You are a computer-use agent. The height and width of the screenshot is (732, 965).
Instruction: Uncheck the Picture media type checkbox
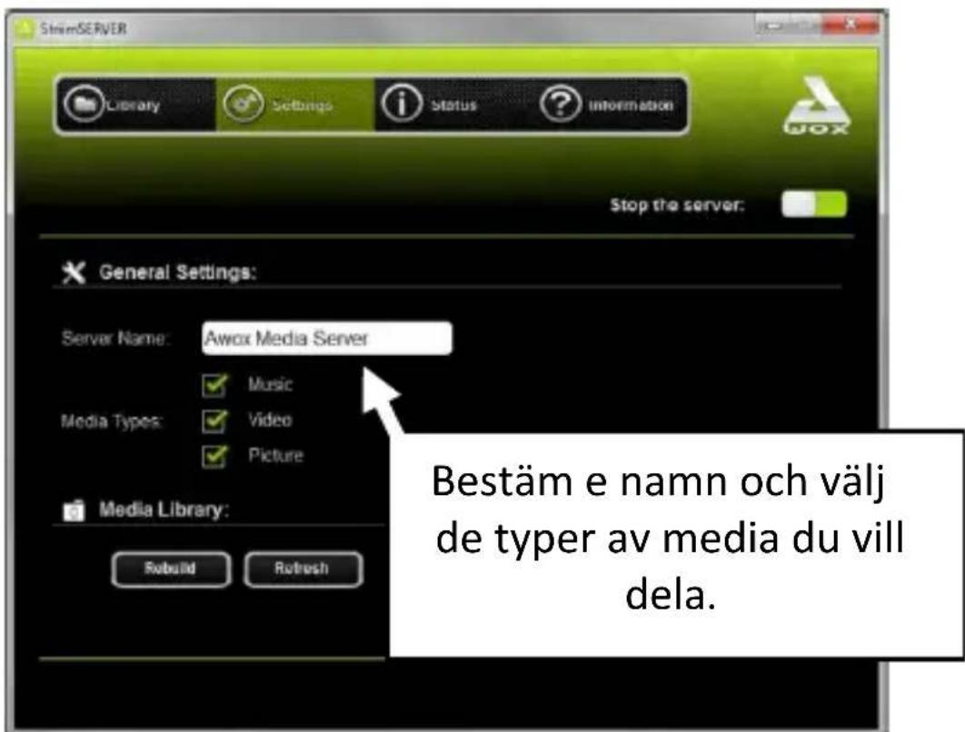214,457
